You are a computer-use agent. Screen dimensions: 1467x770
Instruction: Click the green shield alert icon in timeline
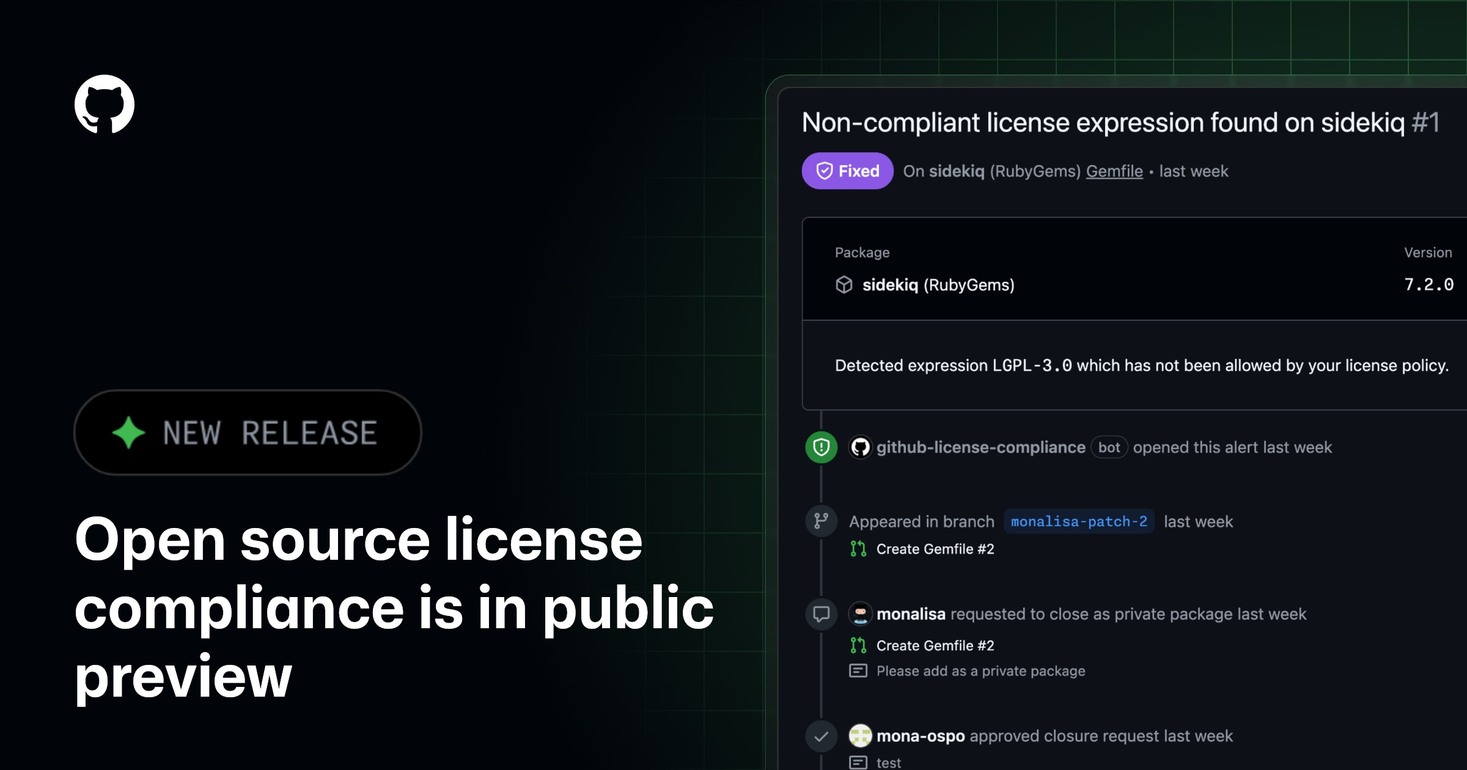pos(821,447)
